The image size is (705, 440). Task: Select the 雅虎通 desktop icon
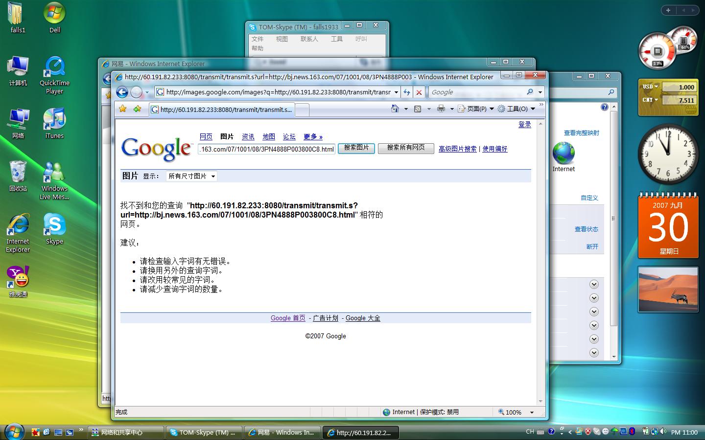[x=18, y=282]
